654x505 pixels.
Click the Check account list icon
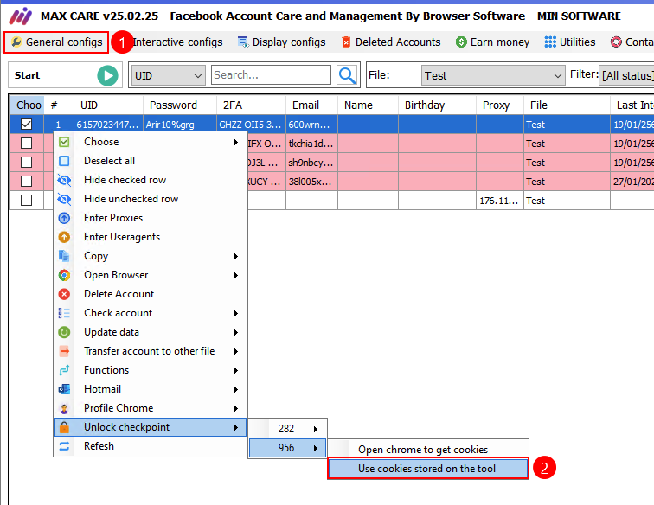pos(64,313)
